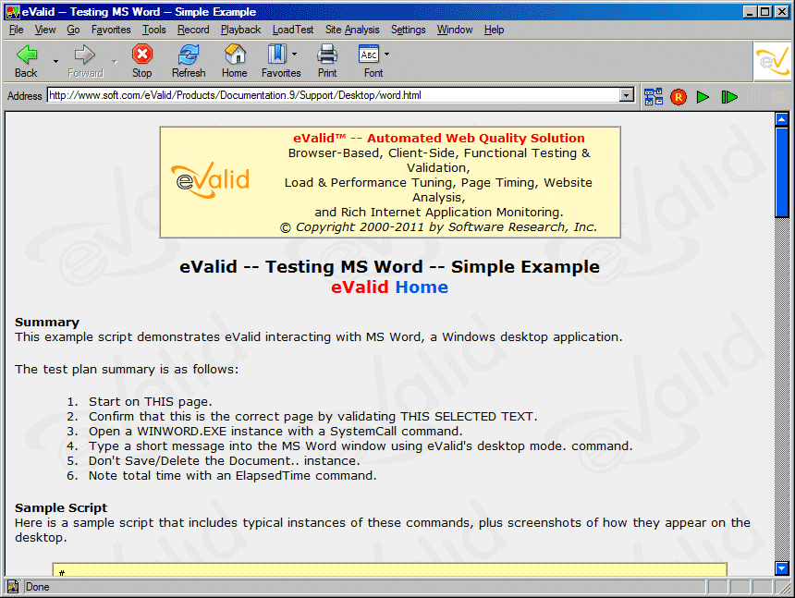
Task: Expand the Favorites toolbar dropdown arrow
Action: [295, 55]
